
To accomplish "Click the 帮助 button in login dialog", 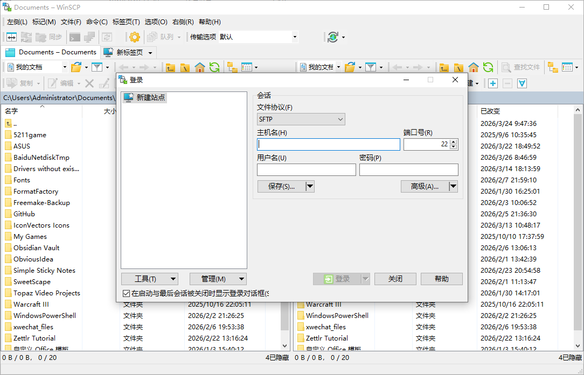I will (x=441, y=279).
